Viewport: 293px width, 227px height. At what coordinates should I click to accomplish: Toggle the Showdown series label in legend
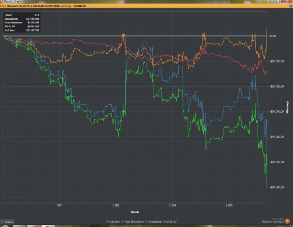[156, 222]
